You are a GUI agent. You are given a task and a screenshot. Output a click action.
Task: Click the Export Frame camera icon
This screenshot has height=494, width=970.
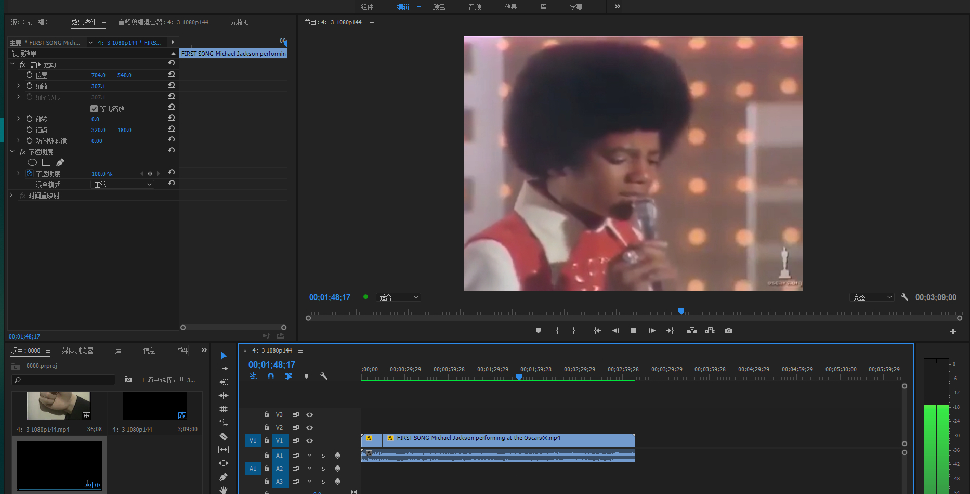[x=729, y=331]
